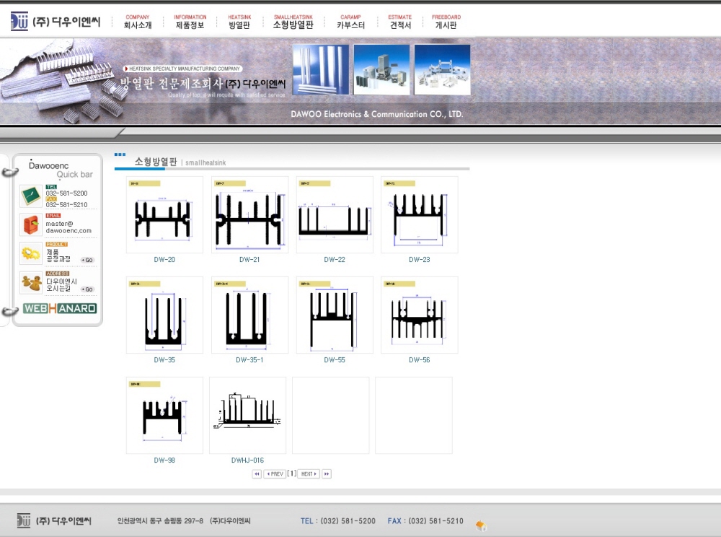The width and height of the screenshot is (721, 537).
Task: Click the home icon in the footer
Action: coord(481,525)
